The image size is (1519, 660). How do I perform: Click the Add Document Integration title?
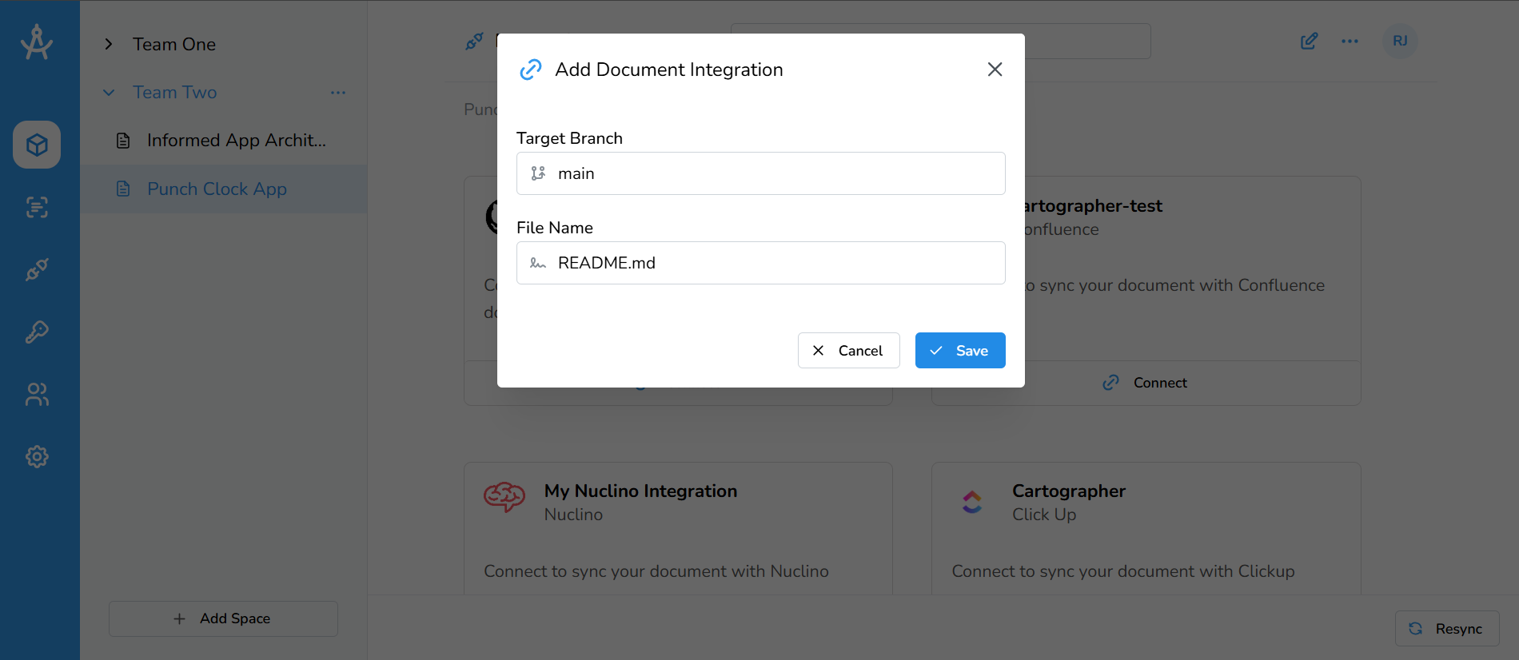[669, 70]
